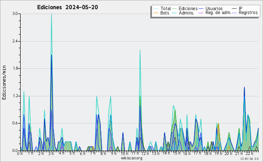Click the wikiscan.org text below the chart
Image resolution: width=263 pixels, height=162 pixels.
tap(131, 158)
